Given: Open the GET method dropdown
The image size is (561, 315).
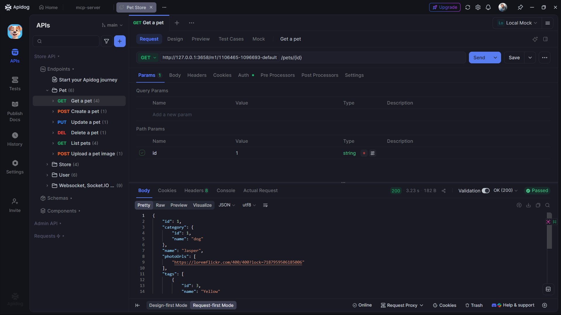Looking at the screenshot, I should 148,58.
